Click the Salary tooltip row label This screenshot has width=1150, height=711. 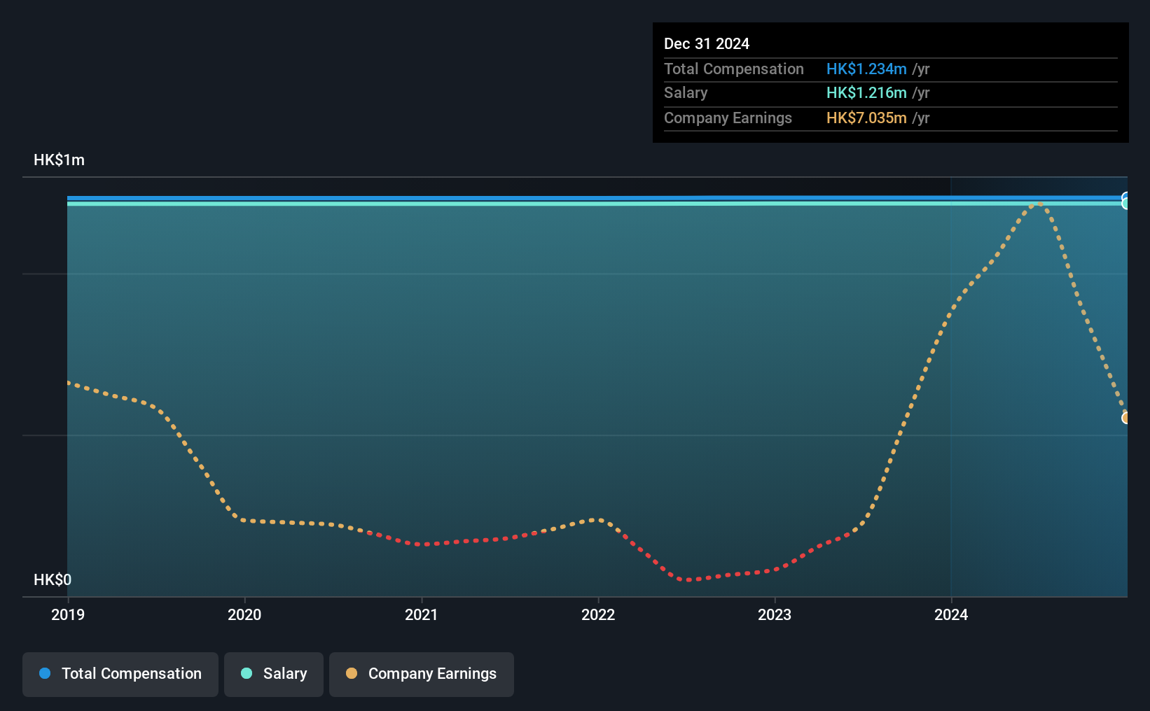click(x=686, y=92)
